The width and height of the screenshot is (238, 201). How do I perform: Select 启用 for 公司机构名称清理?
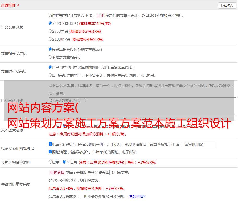pos(50,162)
